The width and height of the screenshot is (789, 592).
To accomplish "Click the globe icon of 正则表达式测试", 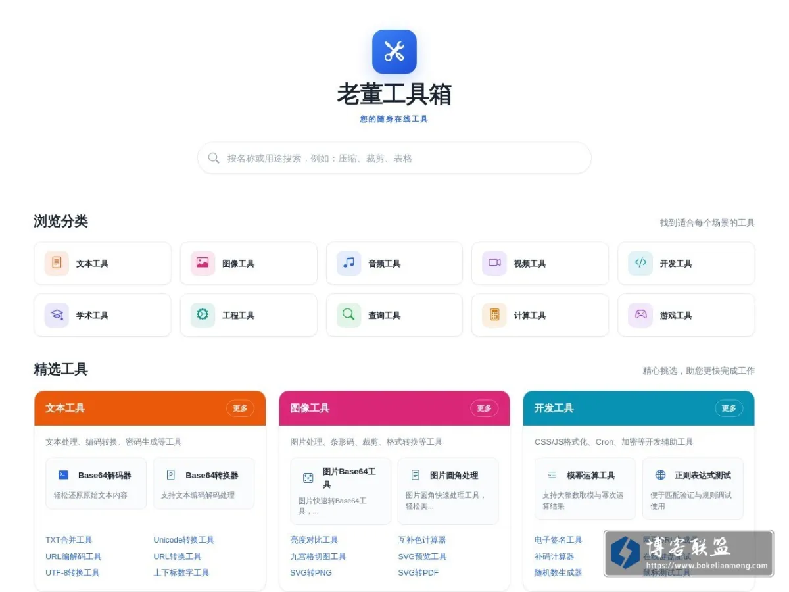I will point(660,475).
